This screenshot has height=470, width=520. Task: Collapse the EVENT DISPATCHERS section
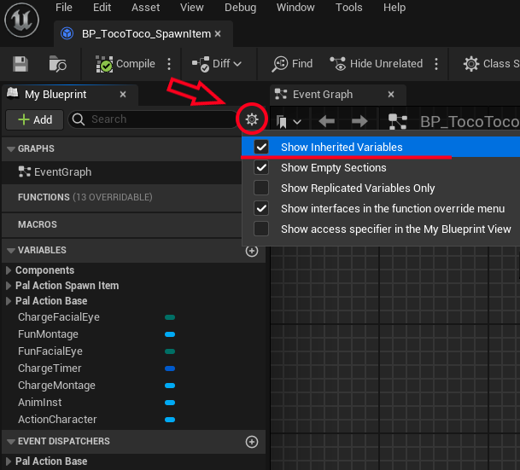(11, 442)
